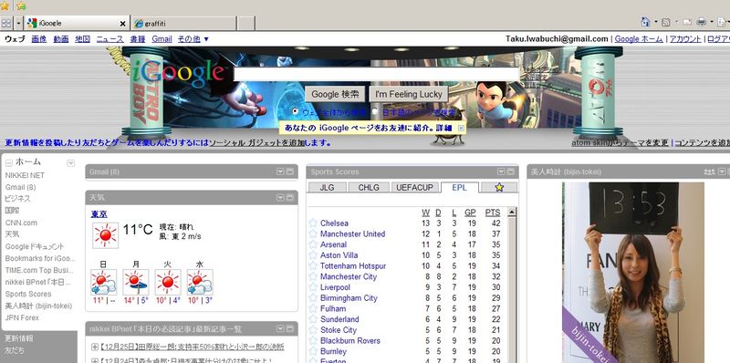The width and height of the screenshot is (730, 363).
Task: Star the Arsenal team row
Action: pos(313,244)
